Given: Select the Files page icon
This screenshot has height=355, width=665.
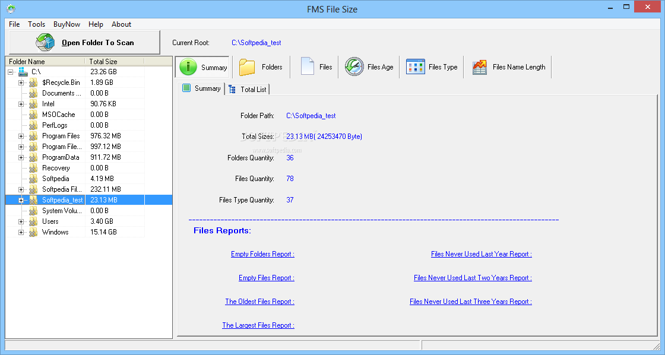Looking at the screenshot, I should (307, 66).
